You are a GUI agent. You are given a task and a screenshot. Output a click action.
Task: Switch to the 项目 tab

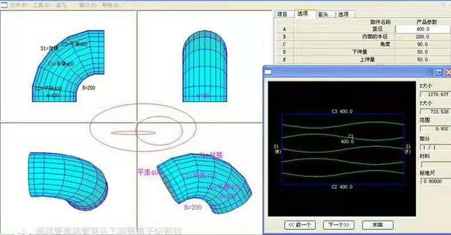282,14
